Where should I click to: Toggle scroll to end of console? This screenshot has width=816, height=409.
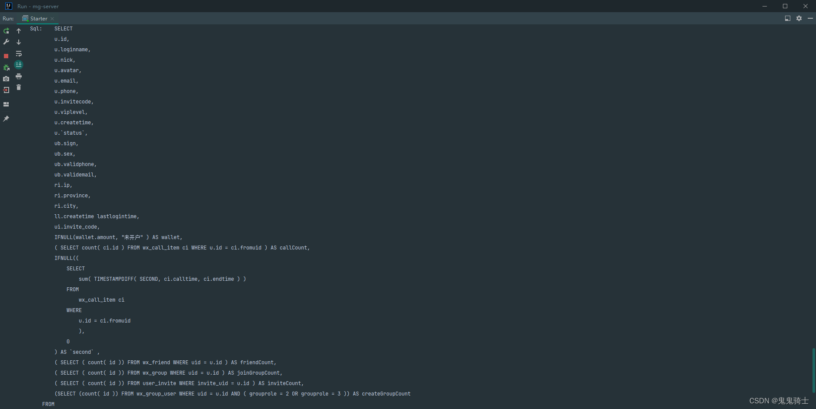pos(19,65)
